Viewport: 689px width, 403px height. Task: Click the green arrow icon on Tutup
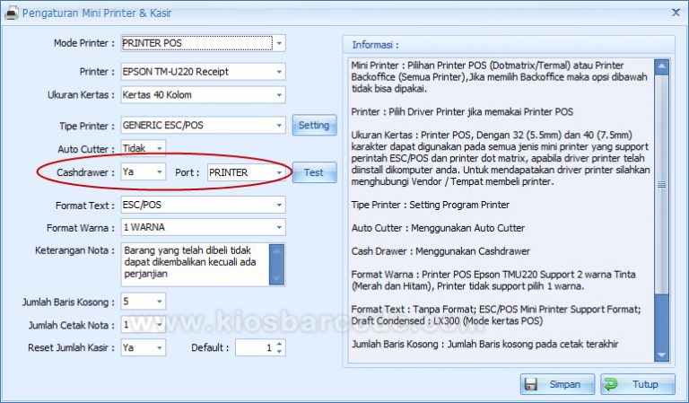pyautogui.click(x=611, y=384)
